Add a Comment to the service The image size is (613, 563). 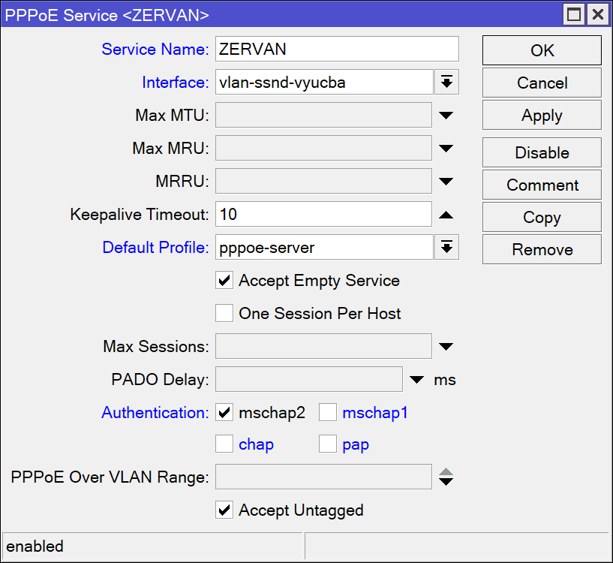(x=541, y=185)
